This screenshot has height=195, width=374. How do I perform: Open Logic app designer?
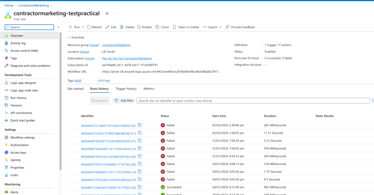(23, 83)
